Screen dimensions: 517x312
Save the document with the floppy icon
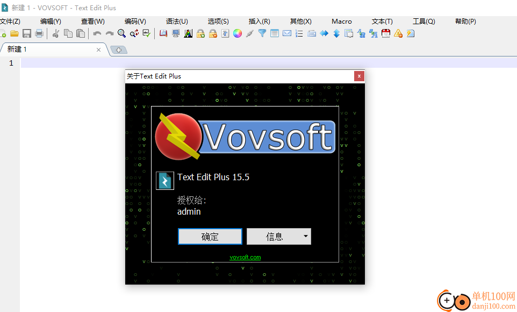27,34
